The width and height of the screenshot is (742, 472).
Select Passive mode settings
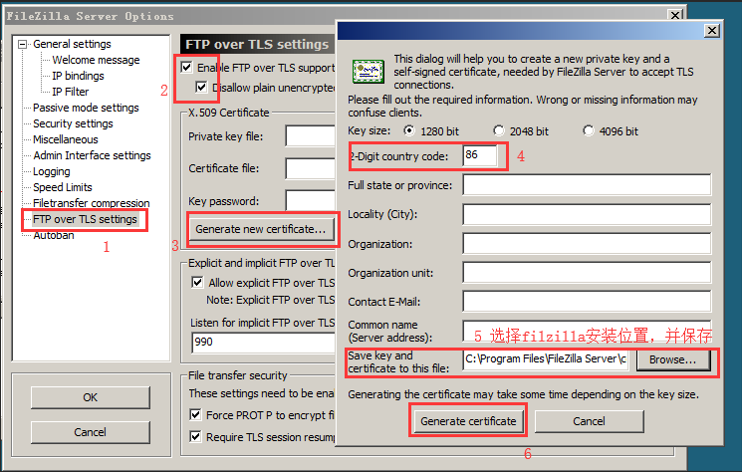point(86,108)
